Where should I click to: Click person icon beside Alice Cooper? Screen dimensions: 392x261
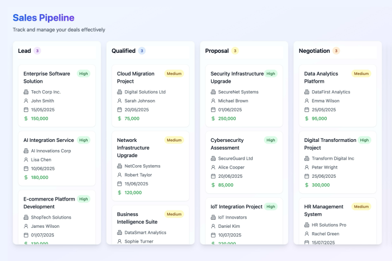coord(213,167)
